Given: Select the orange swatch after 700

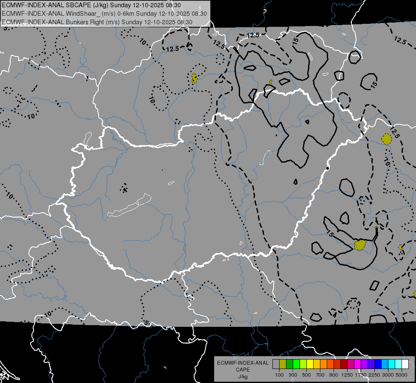Looking at the screenshot, I should coord(324,364).
